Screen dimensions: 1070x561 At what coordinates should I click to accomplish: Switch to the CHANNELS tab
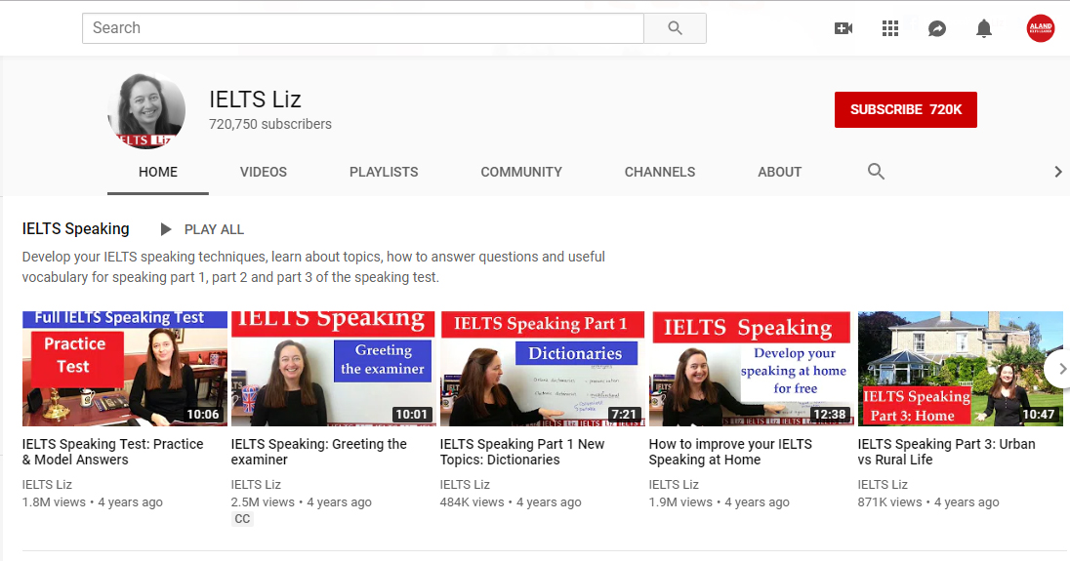[660, 172]
